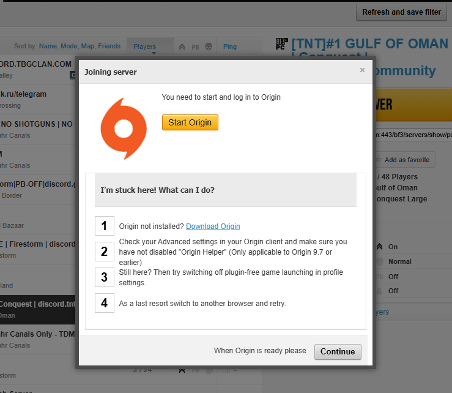The height and width of the screenshot is (393, 452).
Task: Click Add as favorite button
Action: point(406,160)
